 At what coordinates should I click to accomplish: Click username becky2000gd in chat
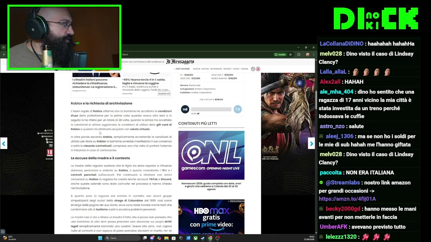pos(343,209)
